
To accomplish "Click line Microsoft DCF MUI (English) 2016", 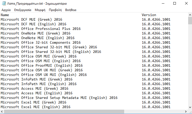I will (x=34, y=24).
